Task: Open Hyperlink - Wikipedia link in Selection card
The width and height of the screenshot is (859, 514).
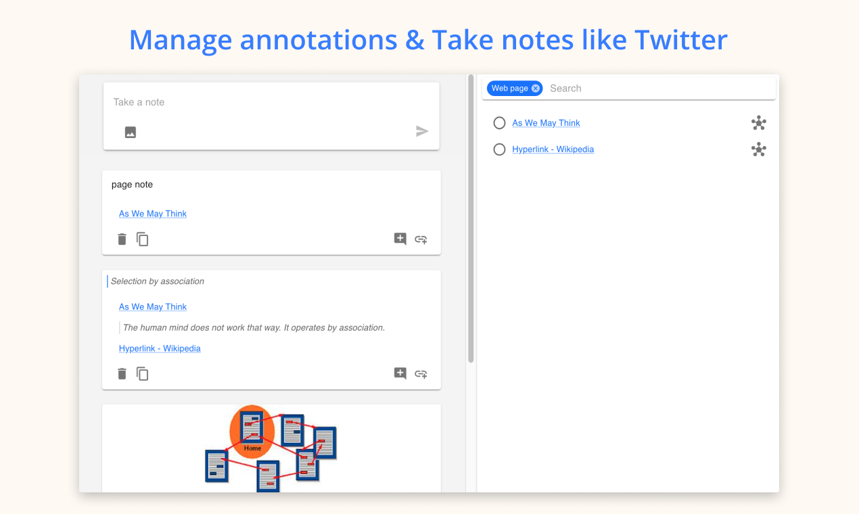Action: click(x=160, y=349)
